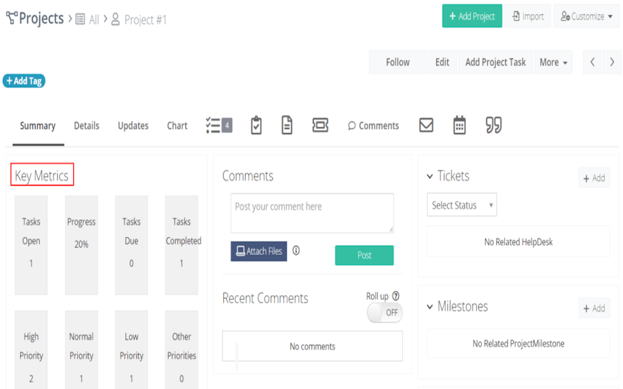Click the comment text box
This screenshot has width=623, height=389.
(x=312, y=213)
